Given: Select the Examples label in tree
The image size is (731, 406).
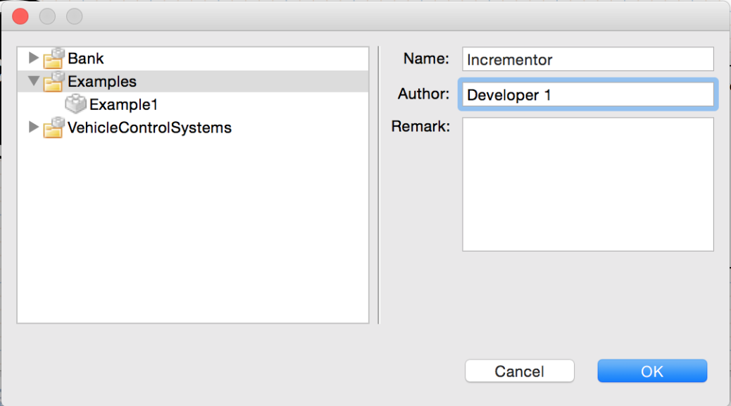Looking at the screenshot, I should pos(102,81).
